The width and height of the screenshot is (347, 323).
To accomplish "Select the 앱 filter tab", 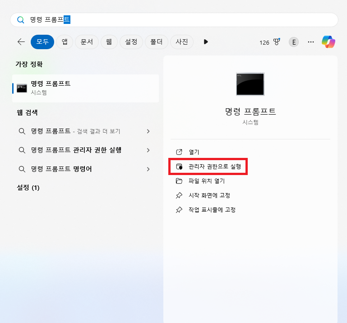I will pyautogui.click(x=65, y=42).
